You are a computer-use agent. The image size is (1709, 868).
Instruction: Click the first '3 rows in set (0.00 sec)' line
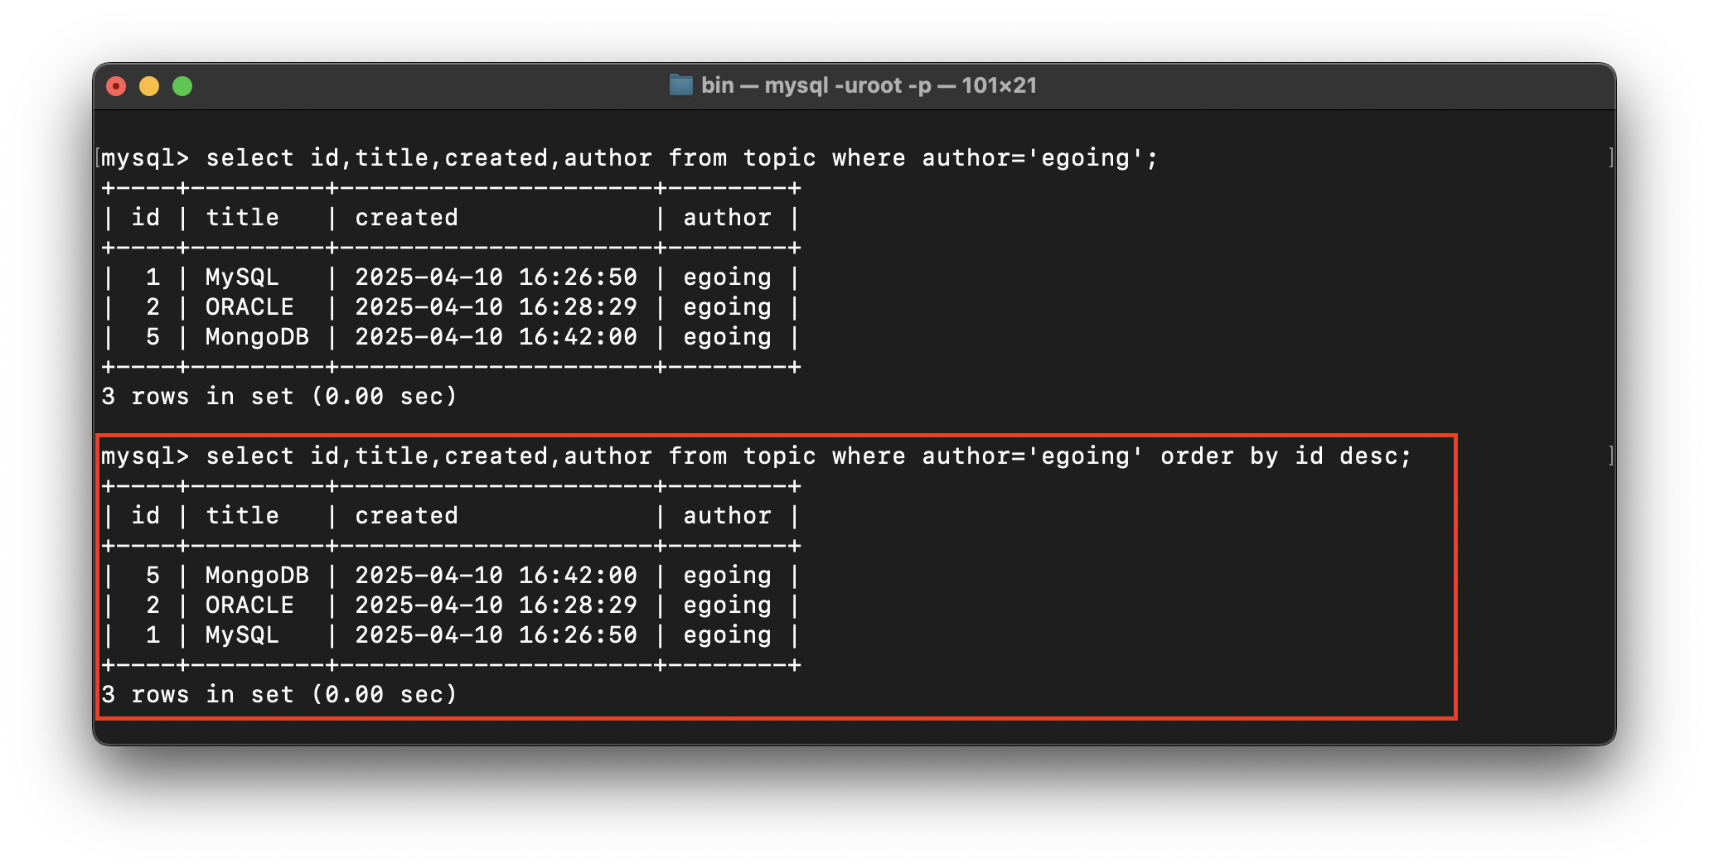279,397
